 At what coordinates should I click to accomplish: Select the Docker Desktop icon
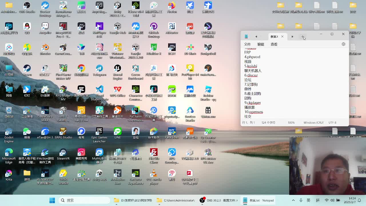pyautogui.click(x=45, y=9)
